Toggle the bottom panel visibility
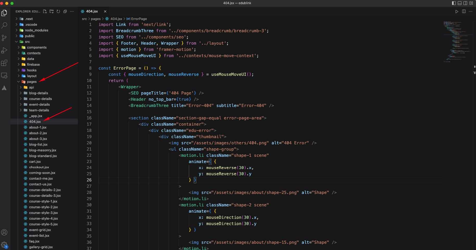This screenshot has height=250, width=476. [460, 3]
